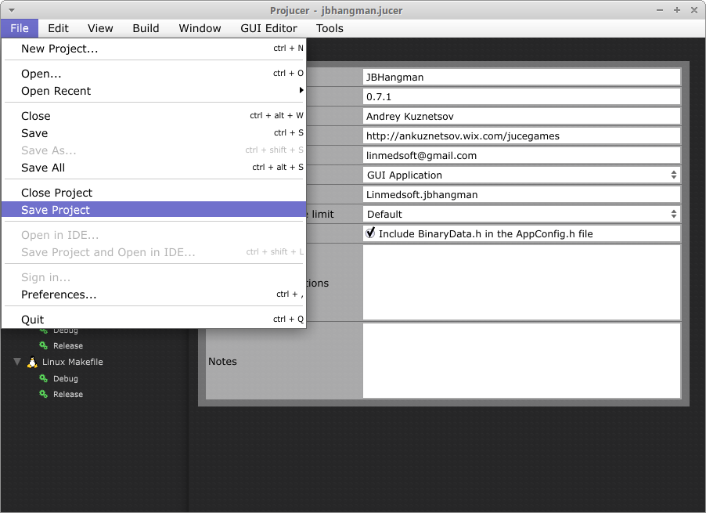Click the gear icon beside Linux Makefile Release
Viewport: 706px width, 513px height.
coord(43,394)
